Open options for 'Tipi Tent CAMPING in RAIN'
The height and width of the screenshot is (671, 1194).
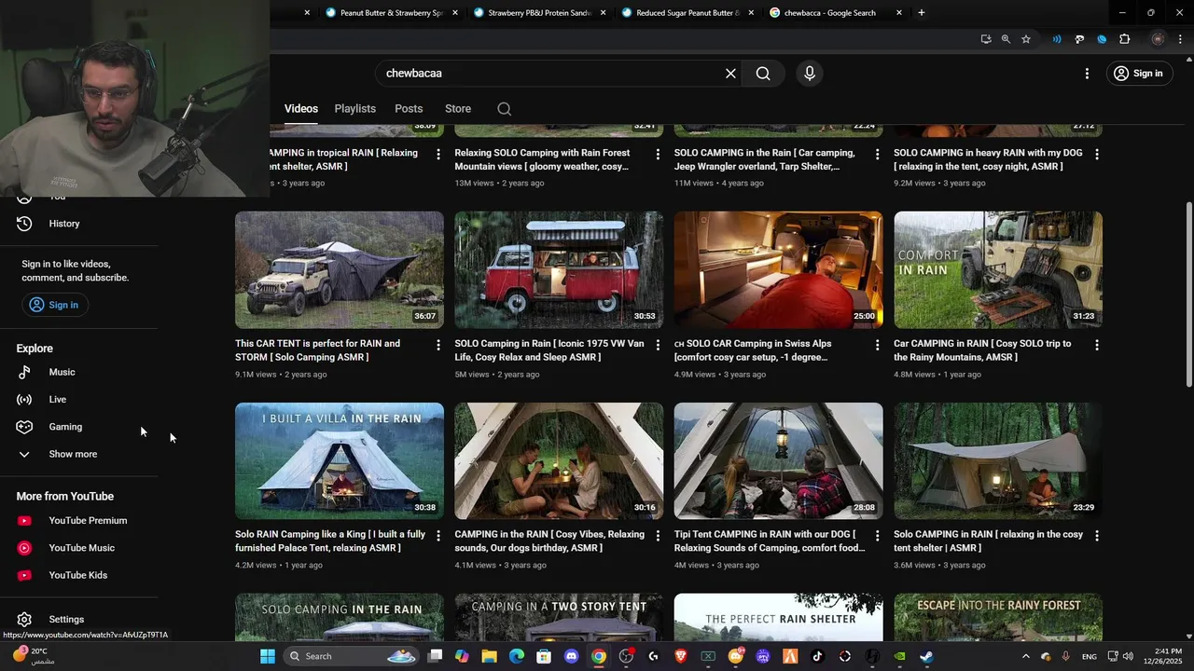click(877, 536)
